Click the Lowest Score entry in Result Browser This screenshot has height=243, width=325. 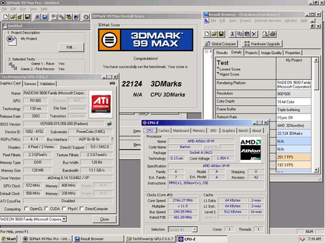pyautogui.click(x=230, y=70)
